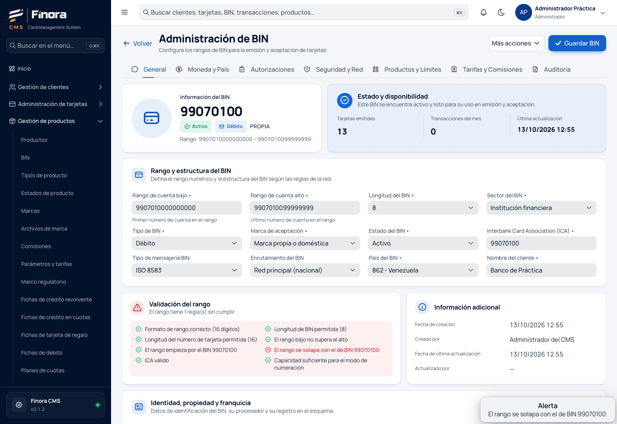Click the info icon in Información adicional
617x424 pixels.
coord(422,307)
